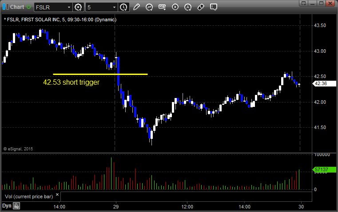Open the time template clock menu
Image resolution: width=338 pixels, height=212 pixels.
point(124,7)
